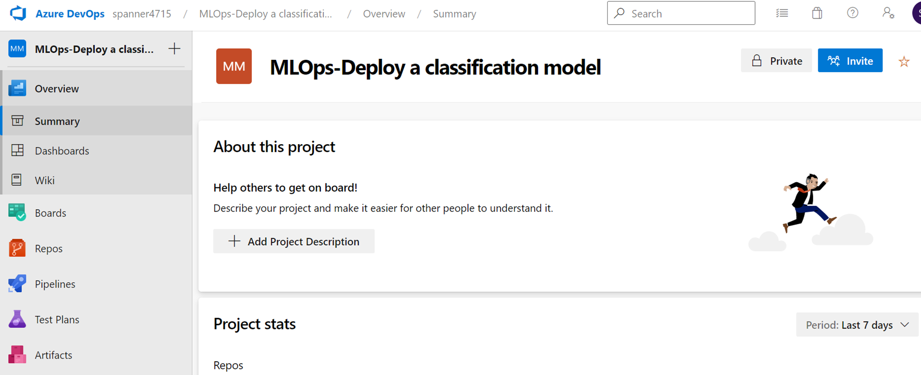Open the account avatar menu
This screenshot has width=921, height=375.
point(916,13)
